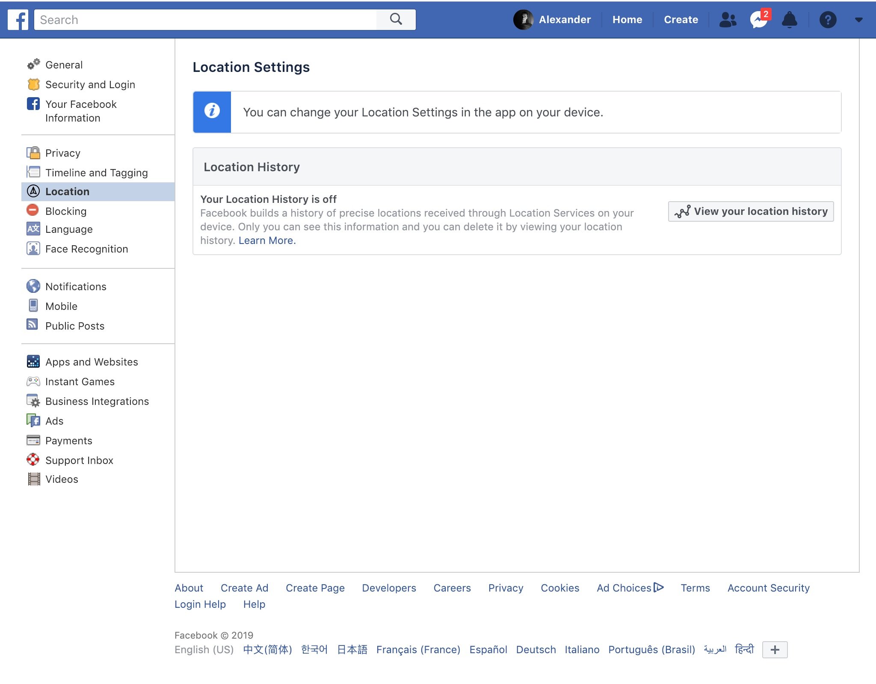Show more languages with plus button
This screenshot has height=684, width=876.
(775, 649)
